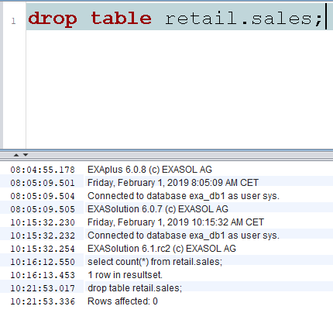Select log line with 8:05:09 AM CET date
Viewport: 333px width, 313px height.
coord(173,183)
